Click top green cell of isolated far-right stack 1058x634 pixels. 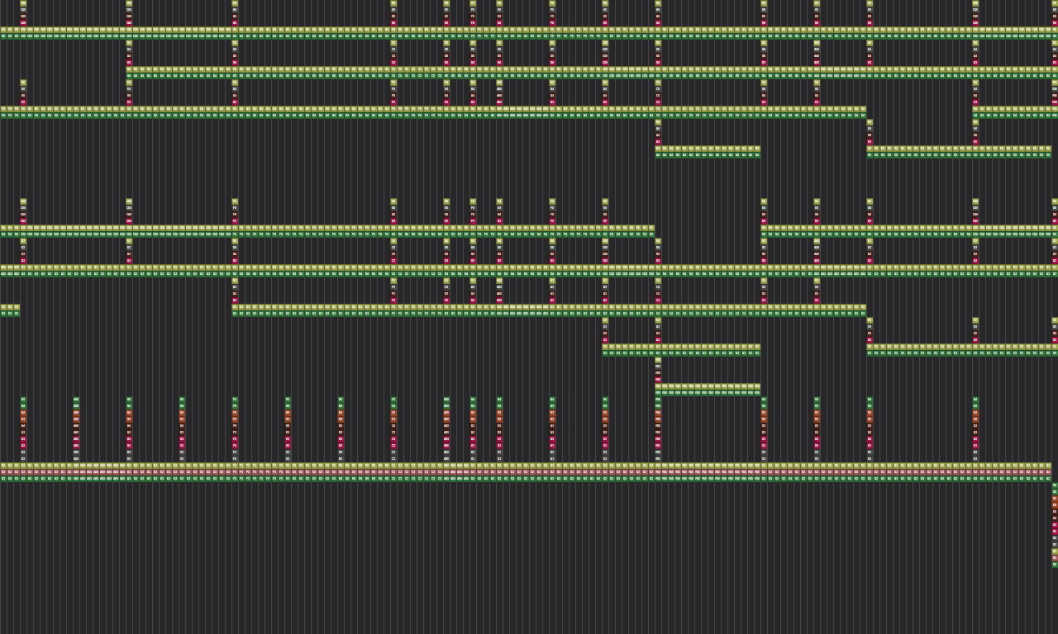(x=1055, y=485)
